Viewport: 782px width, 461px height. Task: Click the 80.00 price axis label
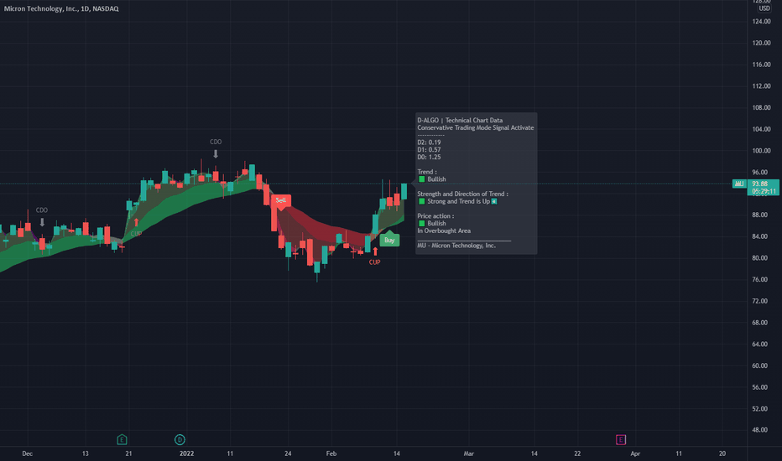(x=761, y=257)
